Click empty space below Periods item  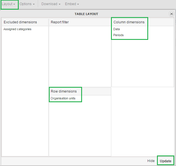pyautogui.click(x=143, y=63)
